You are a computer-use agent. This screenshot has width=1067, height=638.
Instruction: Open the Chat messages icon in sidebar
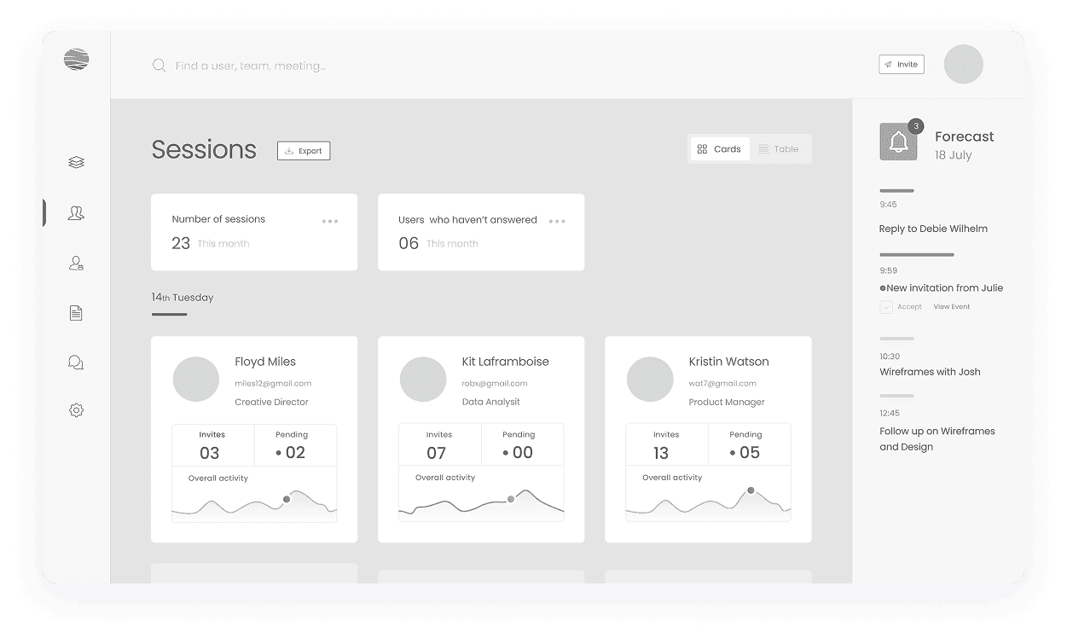pos(76,362)
